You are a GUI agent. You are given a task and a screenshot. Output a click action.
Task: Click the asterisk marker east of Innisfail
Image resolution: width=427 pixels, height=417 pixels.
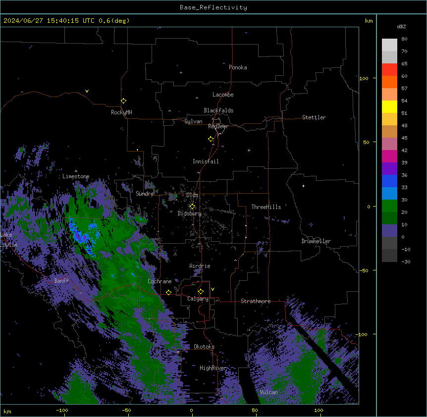[249, 150]
